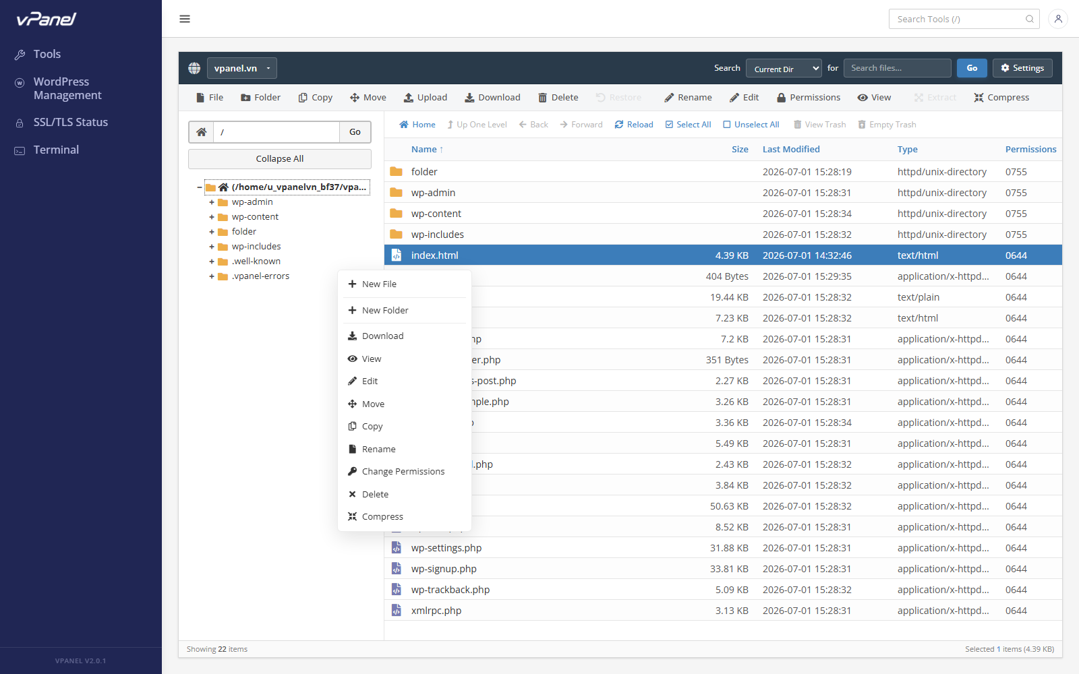This screenshot has width=1079, height=674.
Task: Select the wp-settings.php file row
Action: (x=723, y=548)
